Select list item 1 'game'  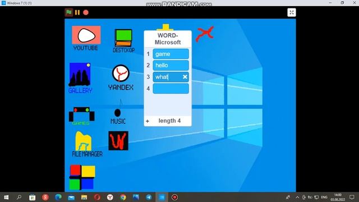pyautogui.click(x=171, y=54)
